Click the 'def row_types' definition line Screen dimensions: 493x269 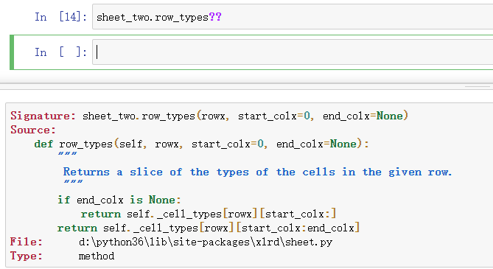click(201, 144)
